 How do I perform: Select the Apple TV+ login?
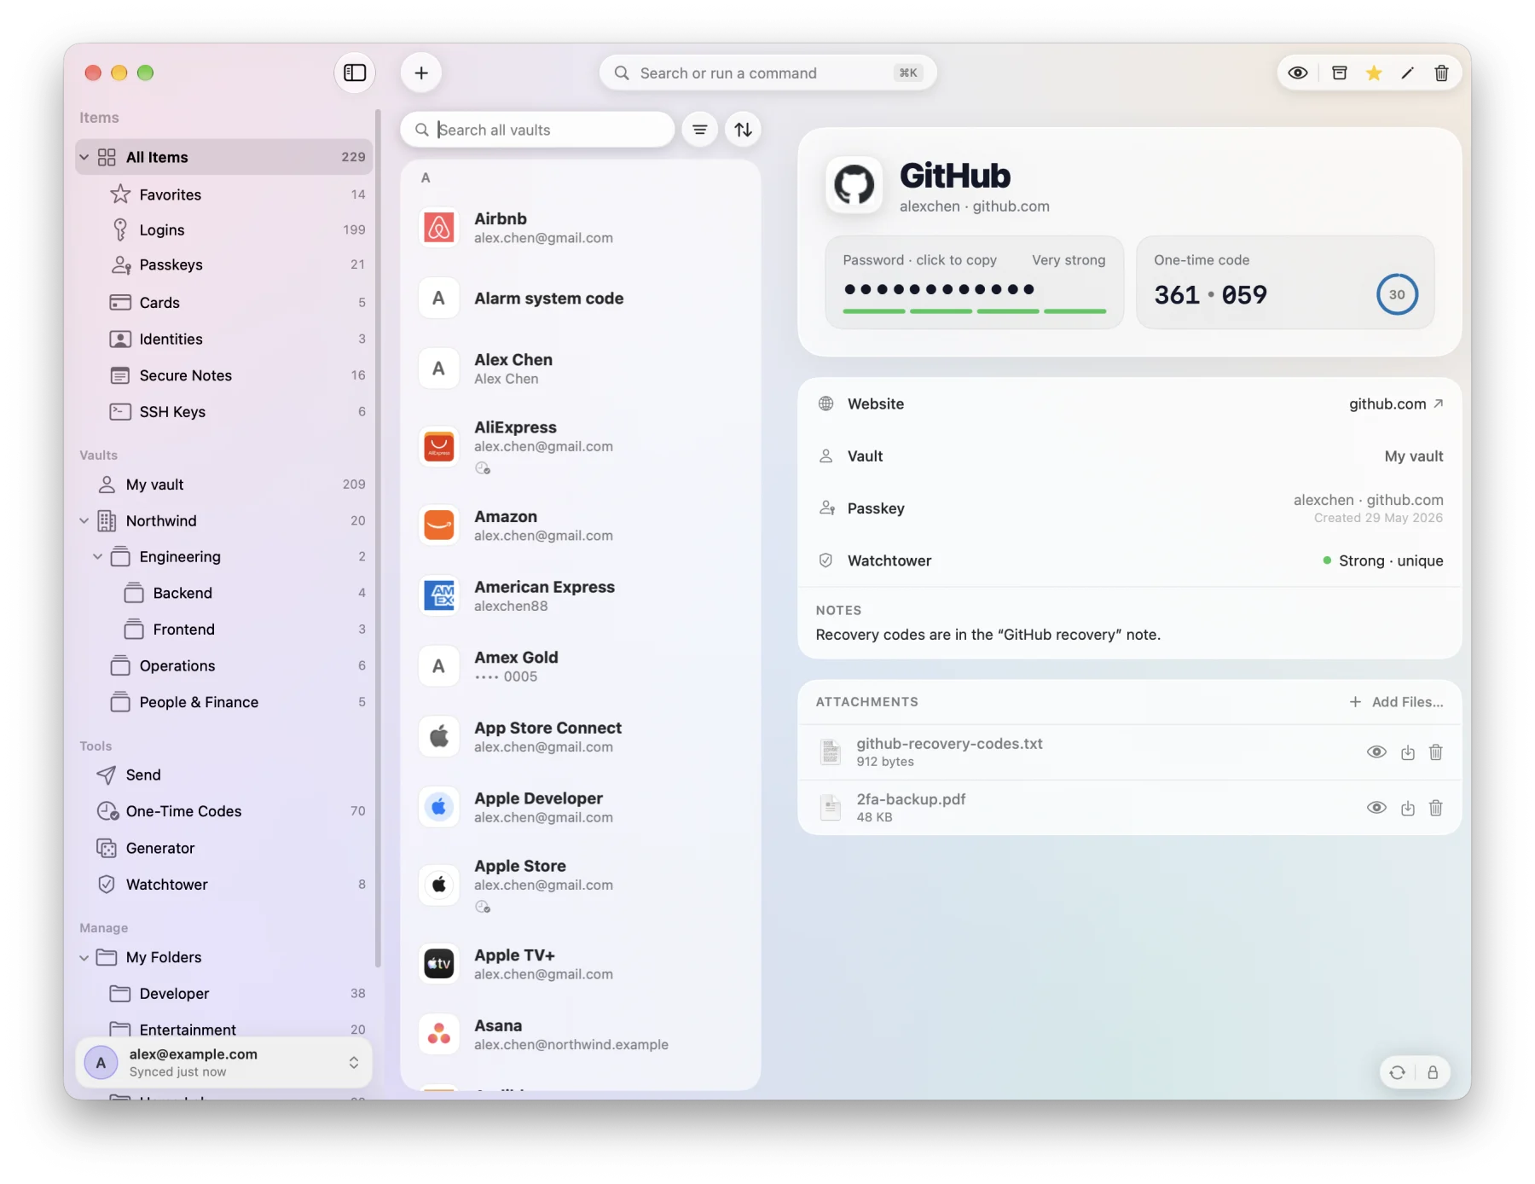580,964
